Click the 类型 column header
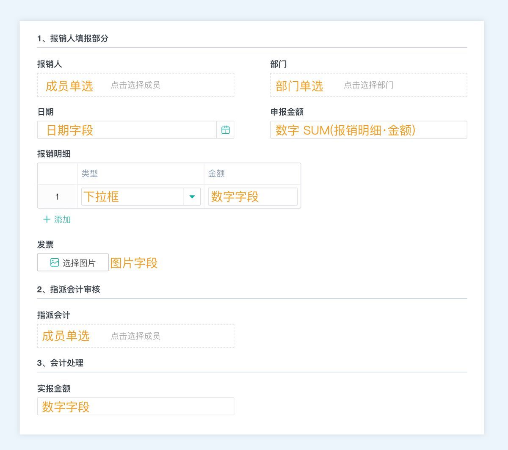Image resolution: width=508 pixels, height=450 pixels. pyautogui.click(x=90, y=174)
